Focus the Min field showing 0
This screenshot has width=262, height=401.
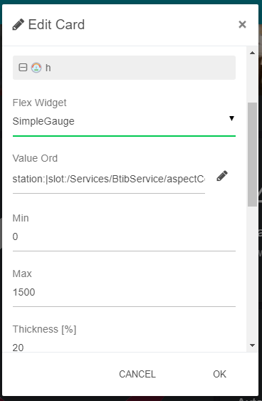124,237
